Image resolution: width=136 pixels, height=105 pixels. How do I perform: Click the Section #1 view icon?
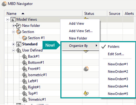pos(25,38)
